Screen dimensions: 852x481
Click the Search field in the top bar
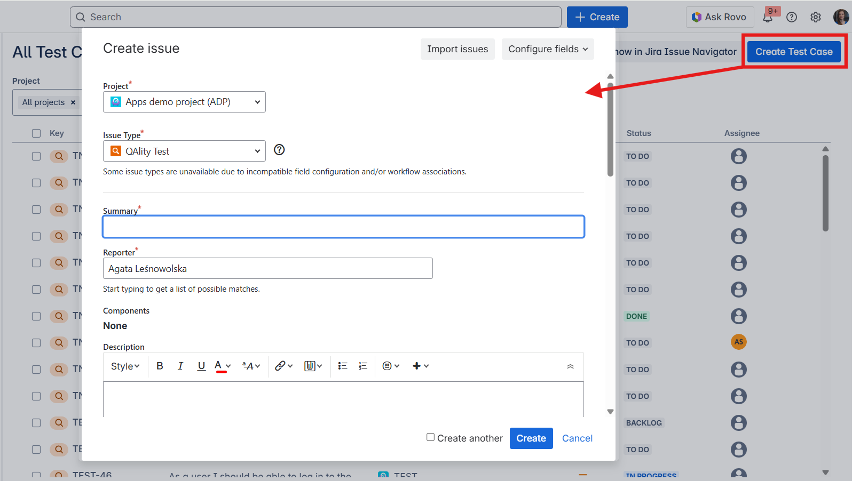pos(315,17)
